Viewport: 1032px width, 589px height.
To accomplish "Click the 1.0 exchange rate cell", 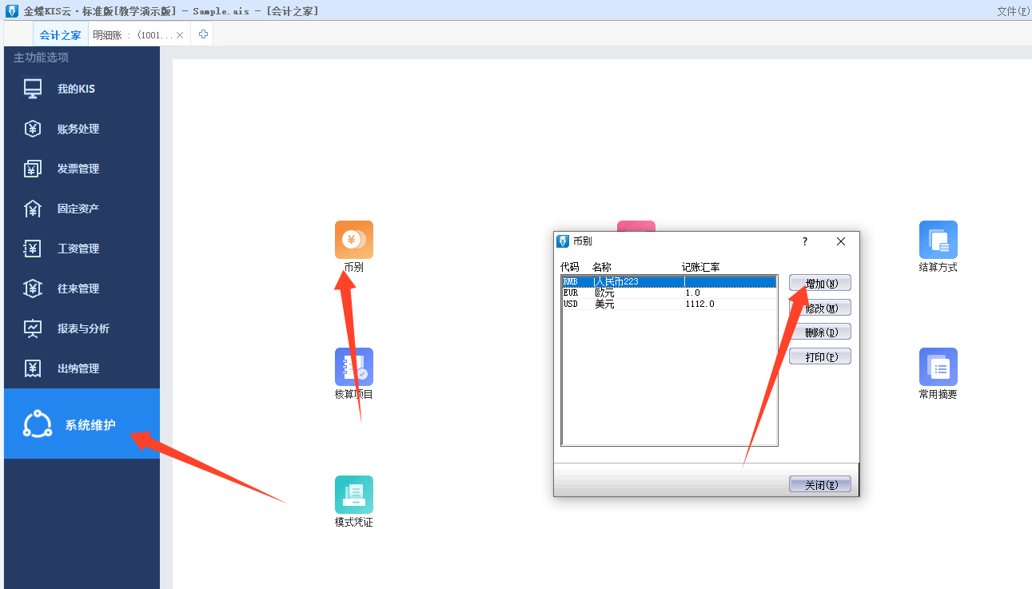I will pyautogui.click(x=692, y=293).
